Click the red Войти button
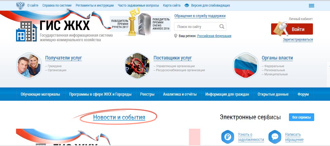The height and width of the screenshot is (146, 330). click(292, 29)
